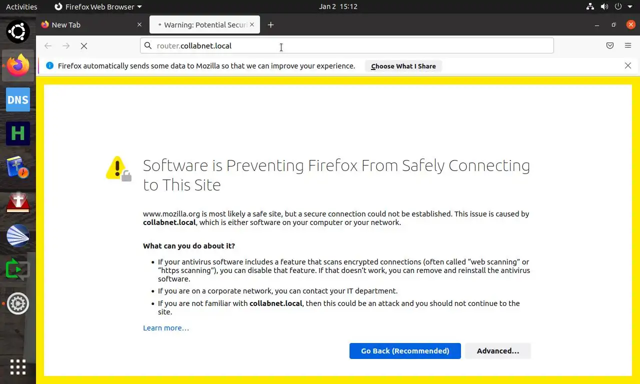Screen dimensions: 640x384
Task: Close the Warning: Potential Security tab
Action: coord(252,24)
